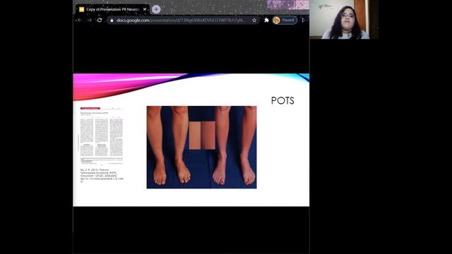Go forward to the next page
This screenshot has height=254, width=452.
(x=90, y=20)
